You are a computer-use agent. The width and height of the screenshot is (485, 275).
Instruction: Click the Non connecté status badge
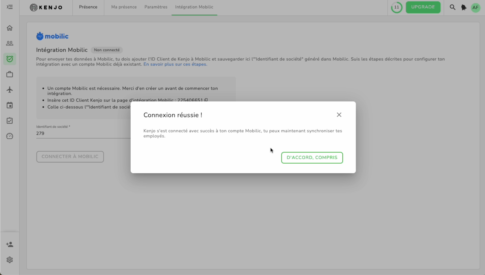coord(107,50)
